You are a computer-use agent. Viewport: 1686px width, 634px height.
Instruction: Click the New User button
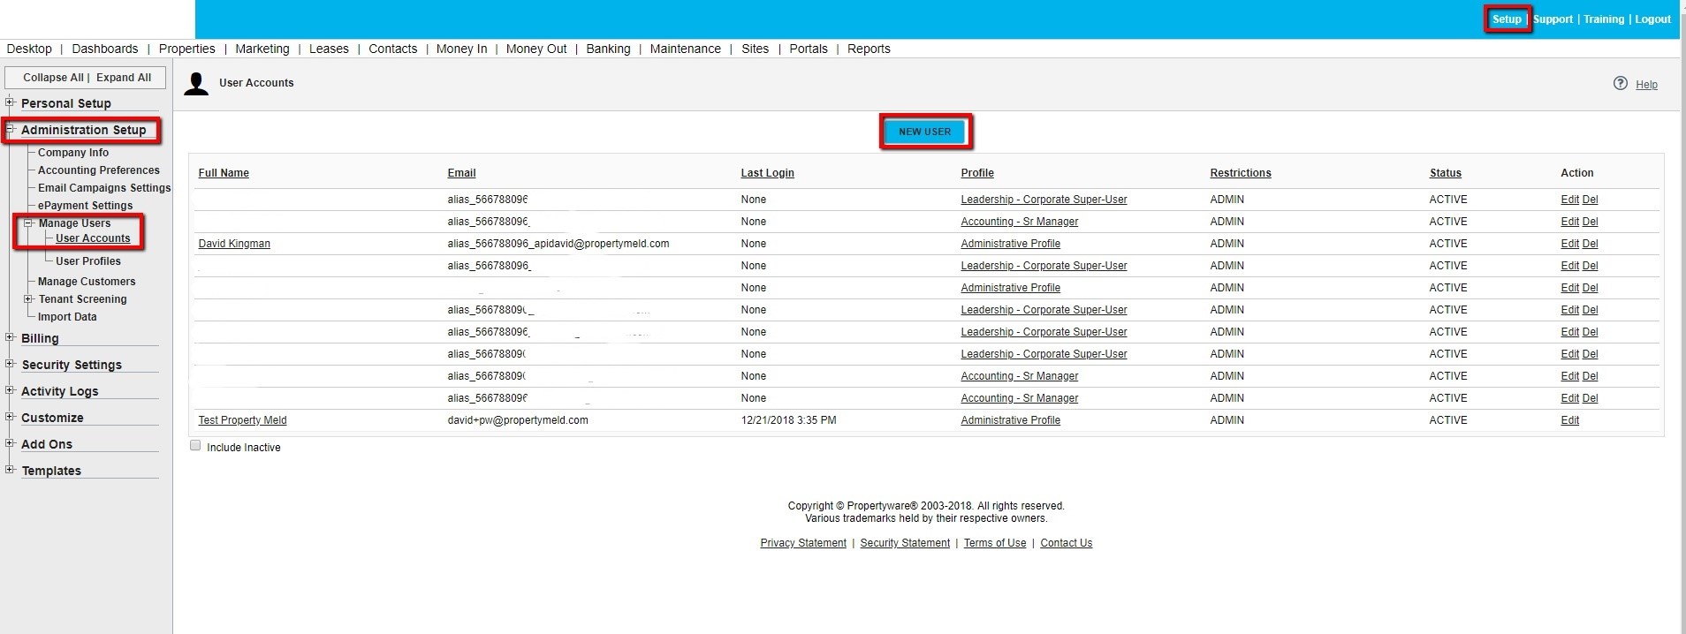click(924, 132)
